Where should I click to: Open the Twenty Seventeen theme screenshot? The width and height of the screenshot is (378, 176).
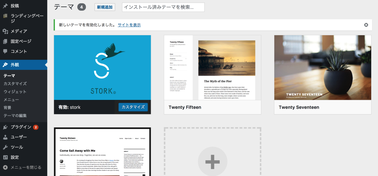click(323, 68)
